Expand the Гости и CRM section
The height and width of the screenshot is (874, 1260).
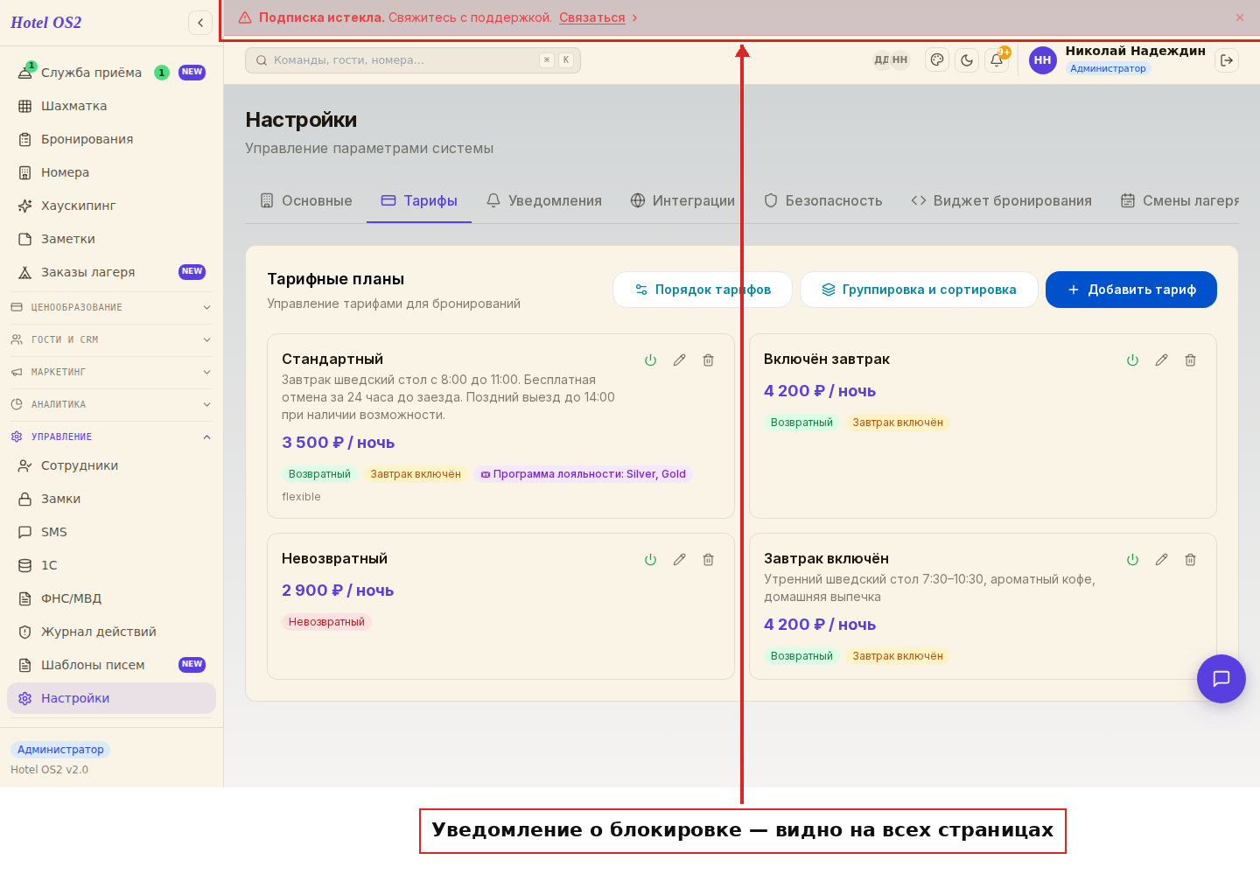[111, 339]
